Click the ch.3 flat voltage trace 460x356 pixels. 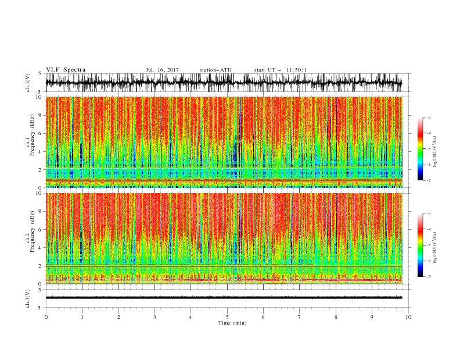pos(224,298)
